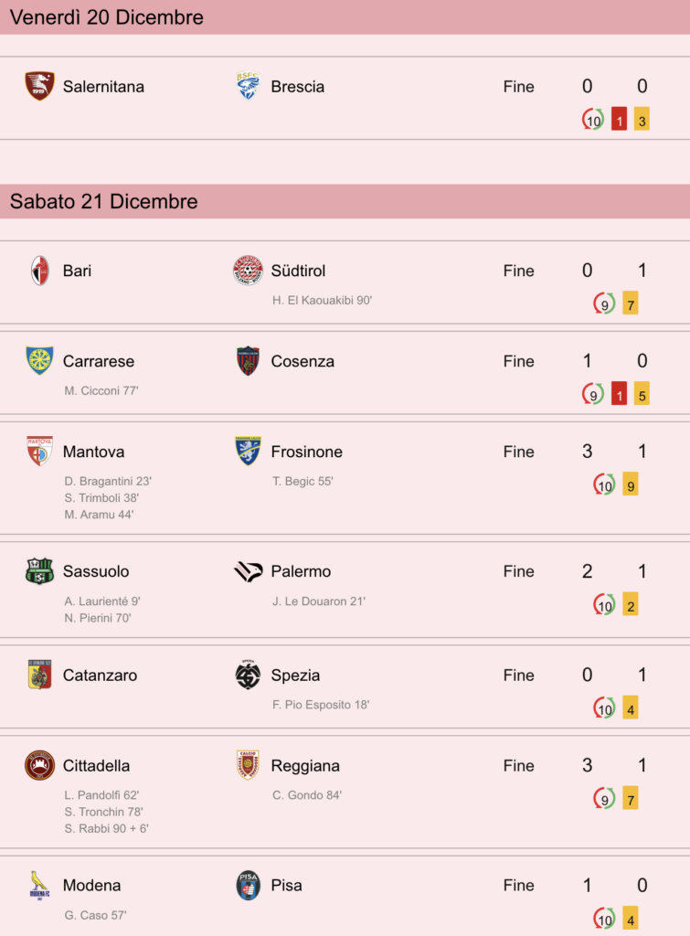The width and height of the screenshot is (690, 936).
Task: Click red card badge in Carrarese–Cosenza match
Action: click(619, 394)
